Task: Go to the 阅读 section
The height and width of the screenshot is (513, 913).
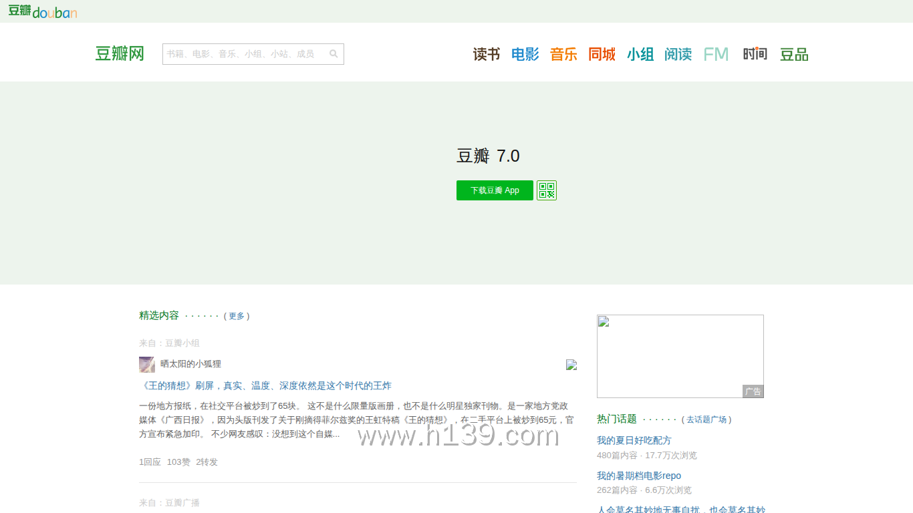Action: pos(678,54)
